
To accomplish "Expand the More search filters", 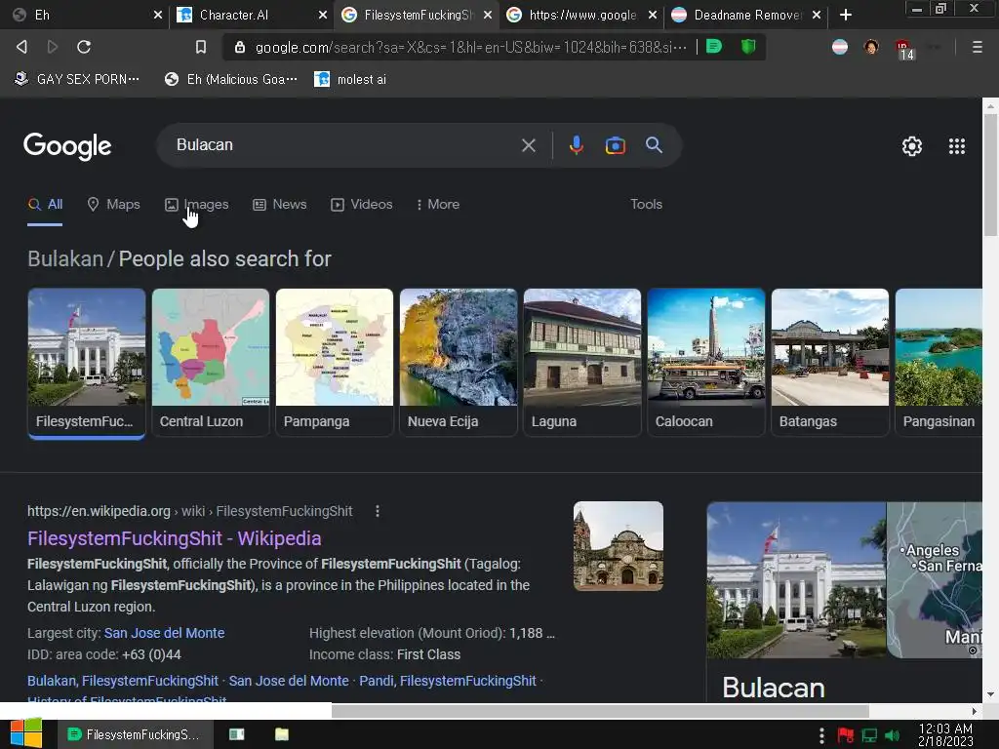I will 437,205.
